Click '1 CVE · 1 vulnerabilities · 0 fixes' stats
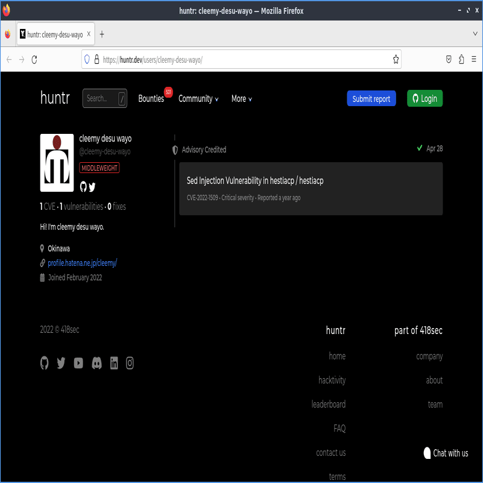483x483 pixels. (83, 206)
